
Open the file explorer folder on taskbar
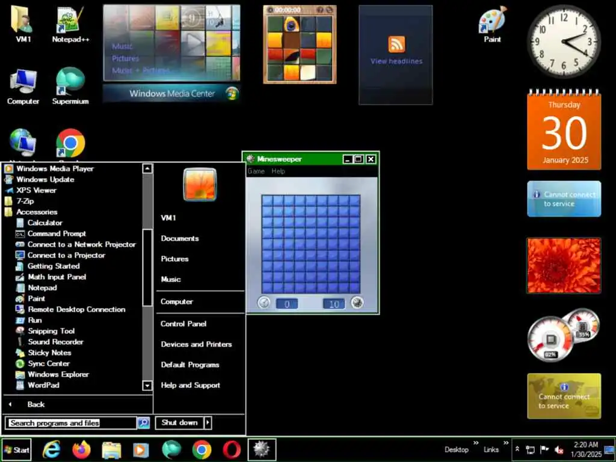pyautogui.click(x=111, y=450)
